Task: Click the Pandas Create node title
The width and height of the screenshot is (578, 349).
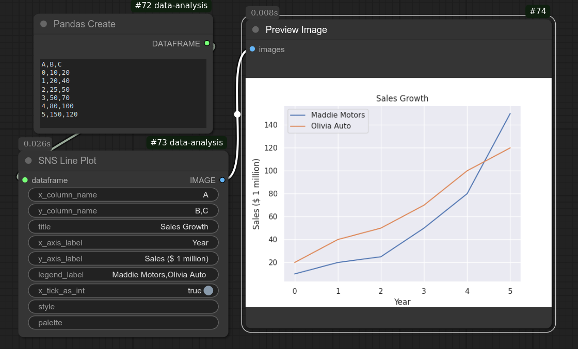Action: (x=85, y=24)
